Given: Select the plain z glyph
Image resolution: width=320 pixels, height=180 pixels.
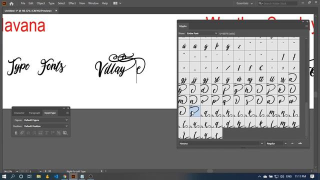Looking at the screenshot, I should 239,45.
